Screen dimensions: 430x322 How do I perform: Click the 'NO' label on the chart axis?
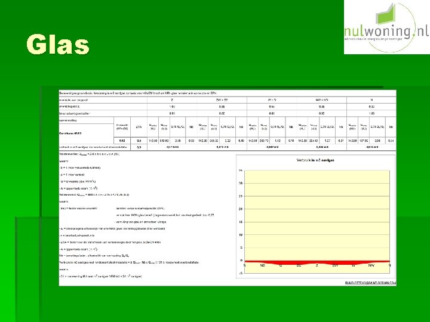click(x=262, y=265)
